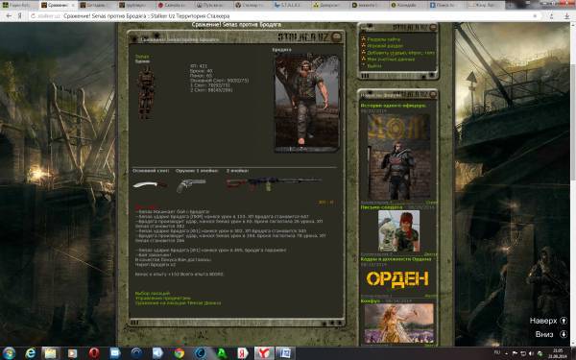
Task: Click the Наверх up-arrow icon
Action: tap(564, 321)
